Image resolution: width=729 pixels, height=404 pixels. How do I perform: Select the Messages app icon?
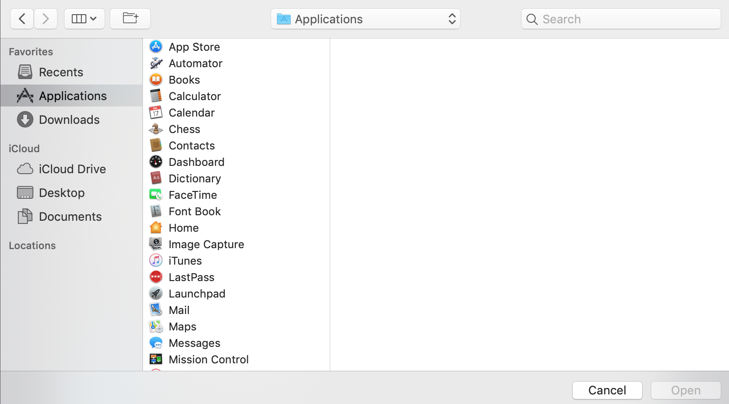[156, 343]
